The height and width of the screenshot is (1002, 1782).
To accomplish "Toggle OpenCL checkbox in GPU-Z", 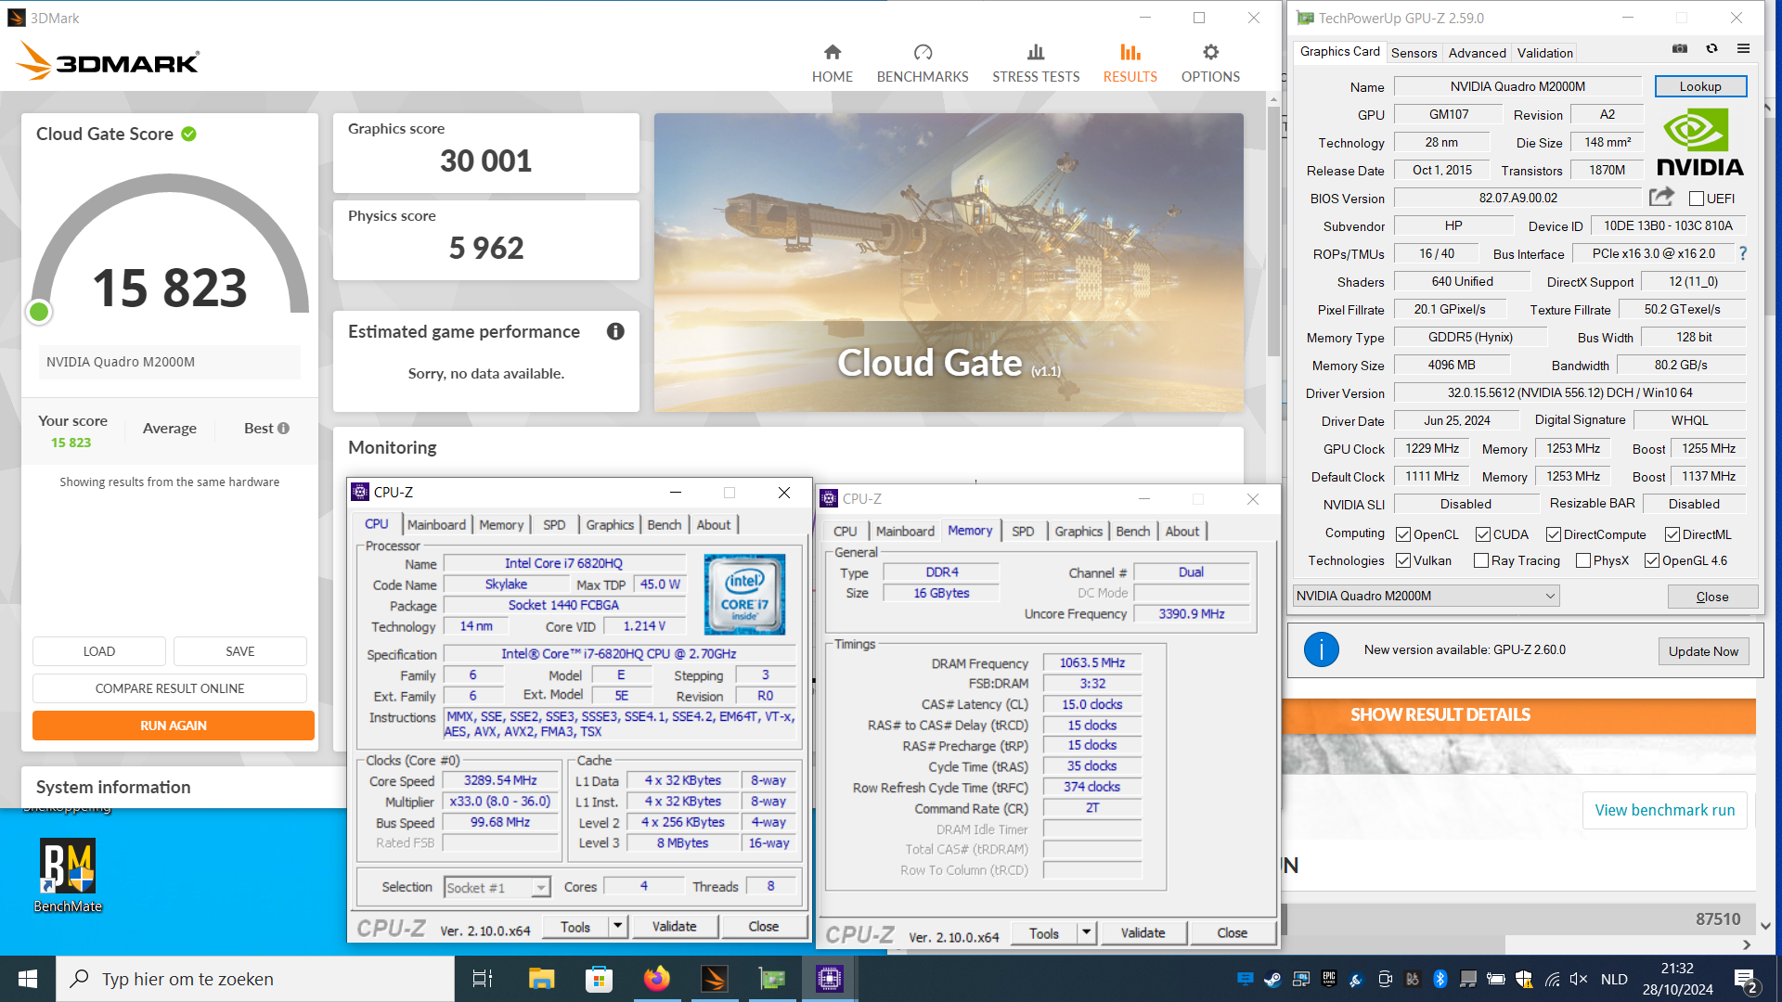I will click(1403, 534).
